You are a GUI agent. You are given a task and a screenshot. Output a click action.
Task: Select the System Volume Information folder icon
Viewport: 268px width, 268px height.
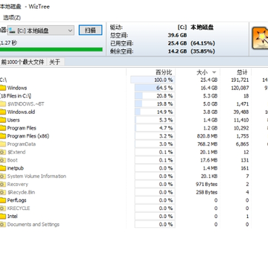pyautogui.click(x=2, y=176)
